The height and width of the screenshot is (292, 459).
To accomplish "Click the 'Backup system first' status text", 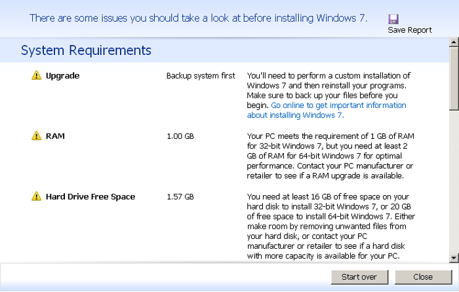I will click(x=201, y=76).
